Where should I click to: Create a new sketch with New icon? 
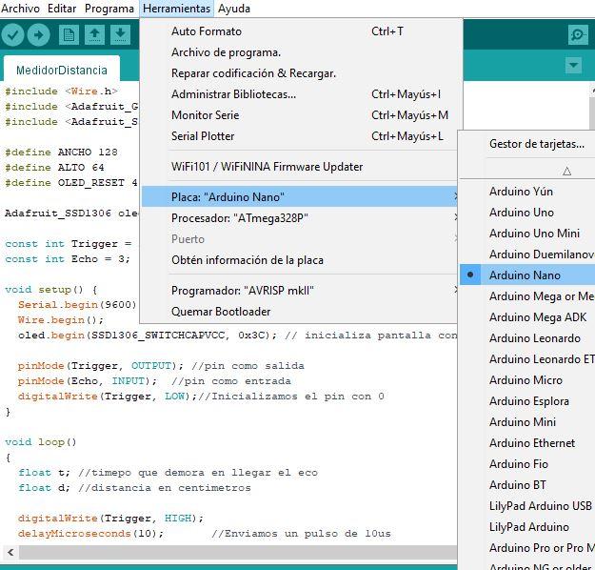[69, 35]
